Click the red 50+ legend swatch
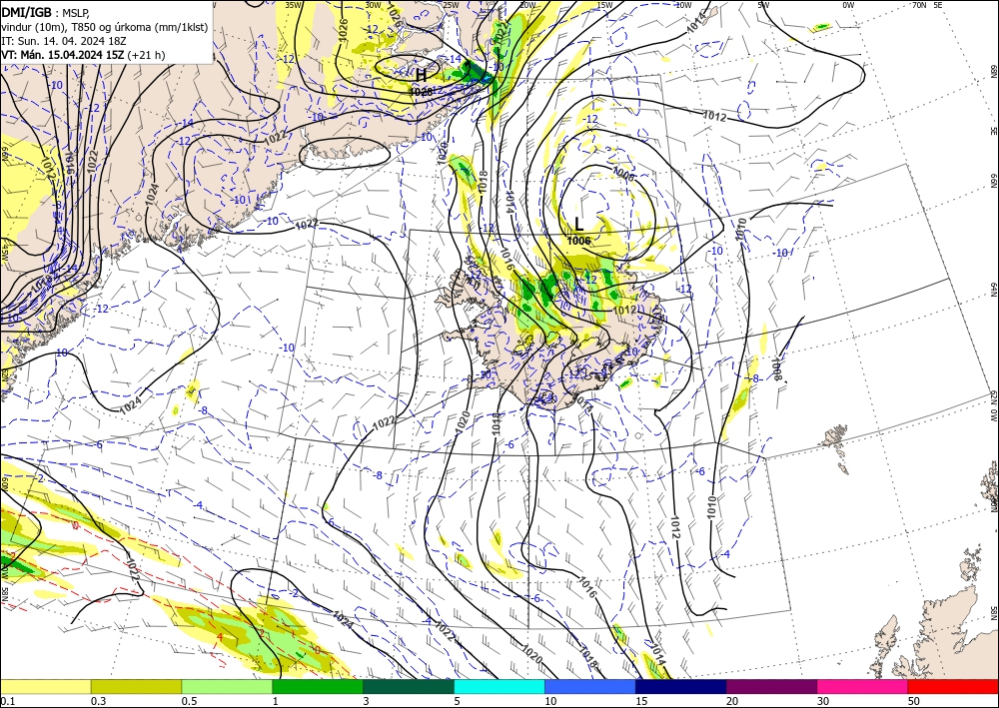Viewport: 999px width, 708px height. [x=953, y=686]
